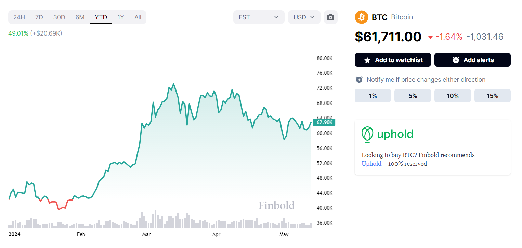Viewport: 522px width, 248px height.
Task: Click the red price-down triangle indicator
Action: pos(431,37)
